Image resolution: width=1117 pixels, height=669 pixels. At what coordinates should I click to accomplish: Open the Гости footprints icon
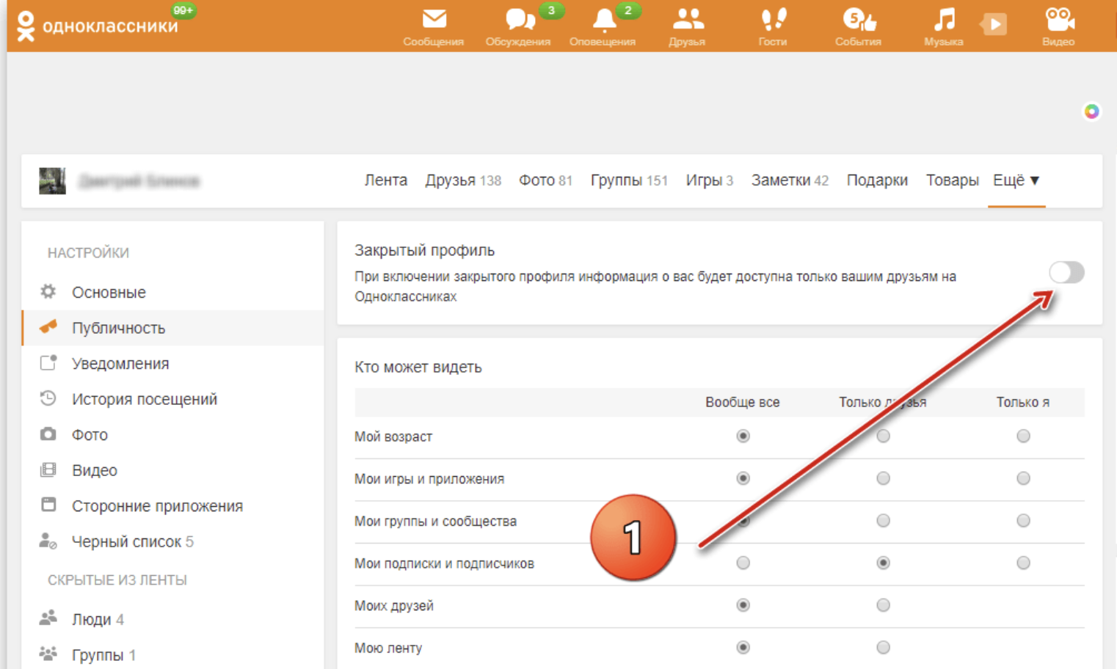coord(773,19)
